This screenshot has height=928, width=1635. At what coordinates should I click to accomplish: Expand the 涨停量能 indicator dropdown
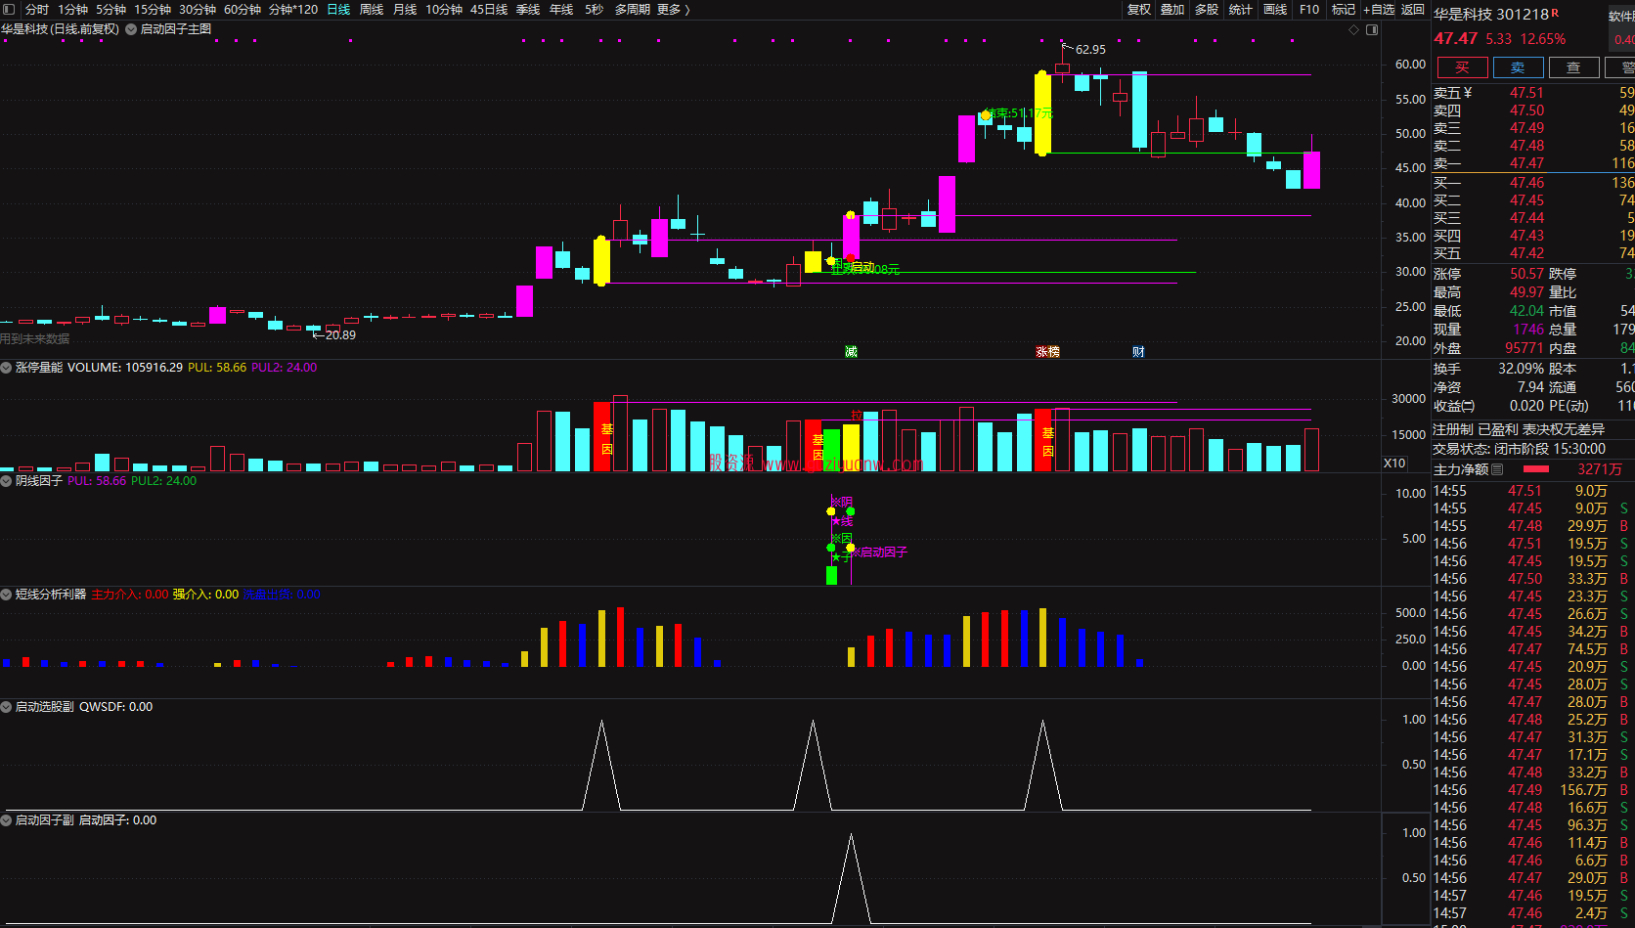coord(7,368)
